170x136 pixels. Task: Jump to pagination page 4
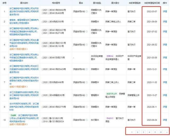(x=149, y=132)
